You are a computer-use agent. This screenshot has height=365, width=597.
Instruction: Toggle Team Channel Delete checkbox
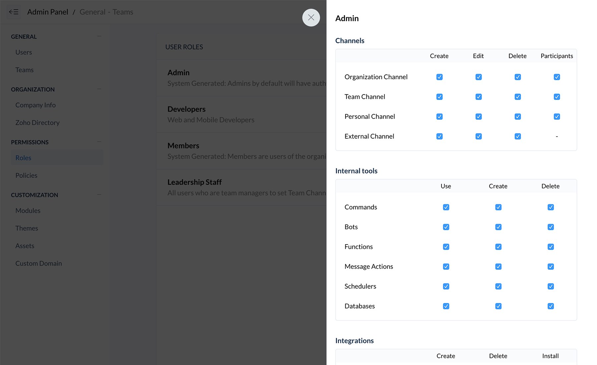pyautogui.click(x=518, y=97)
